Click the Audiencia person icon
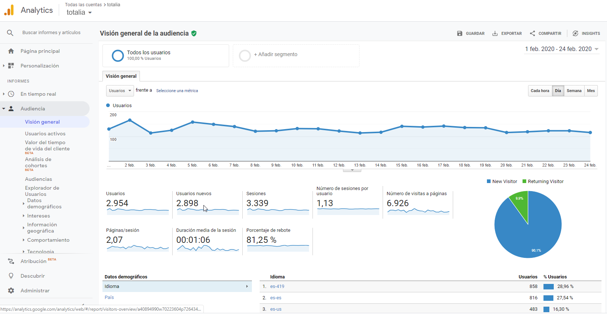 click(x=11, y=109)
